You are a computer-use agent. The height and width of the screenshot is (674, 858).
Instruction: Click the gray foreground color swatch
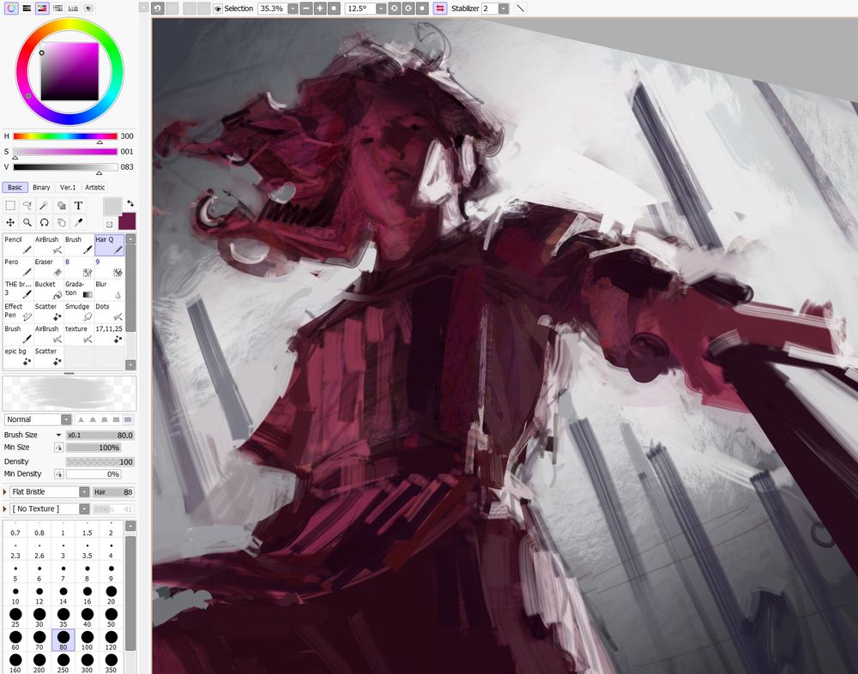coord(112,207)
